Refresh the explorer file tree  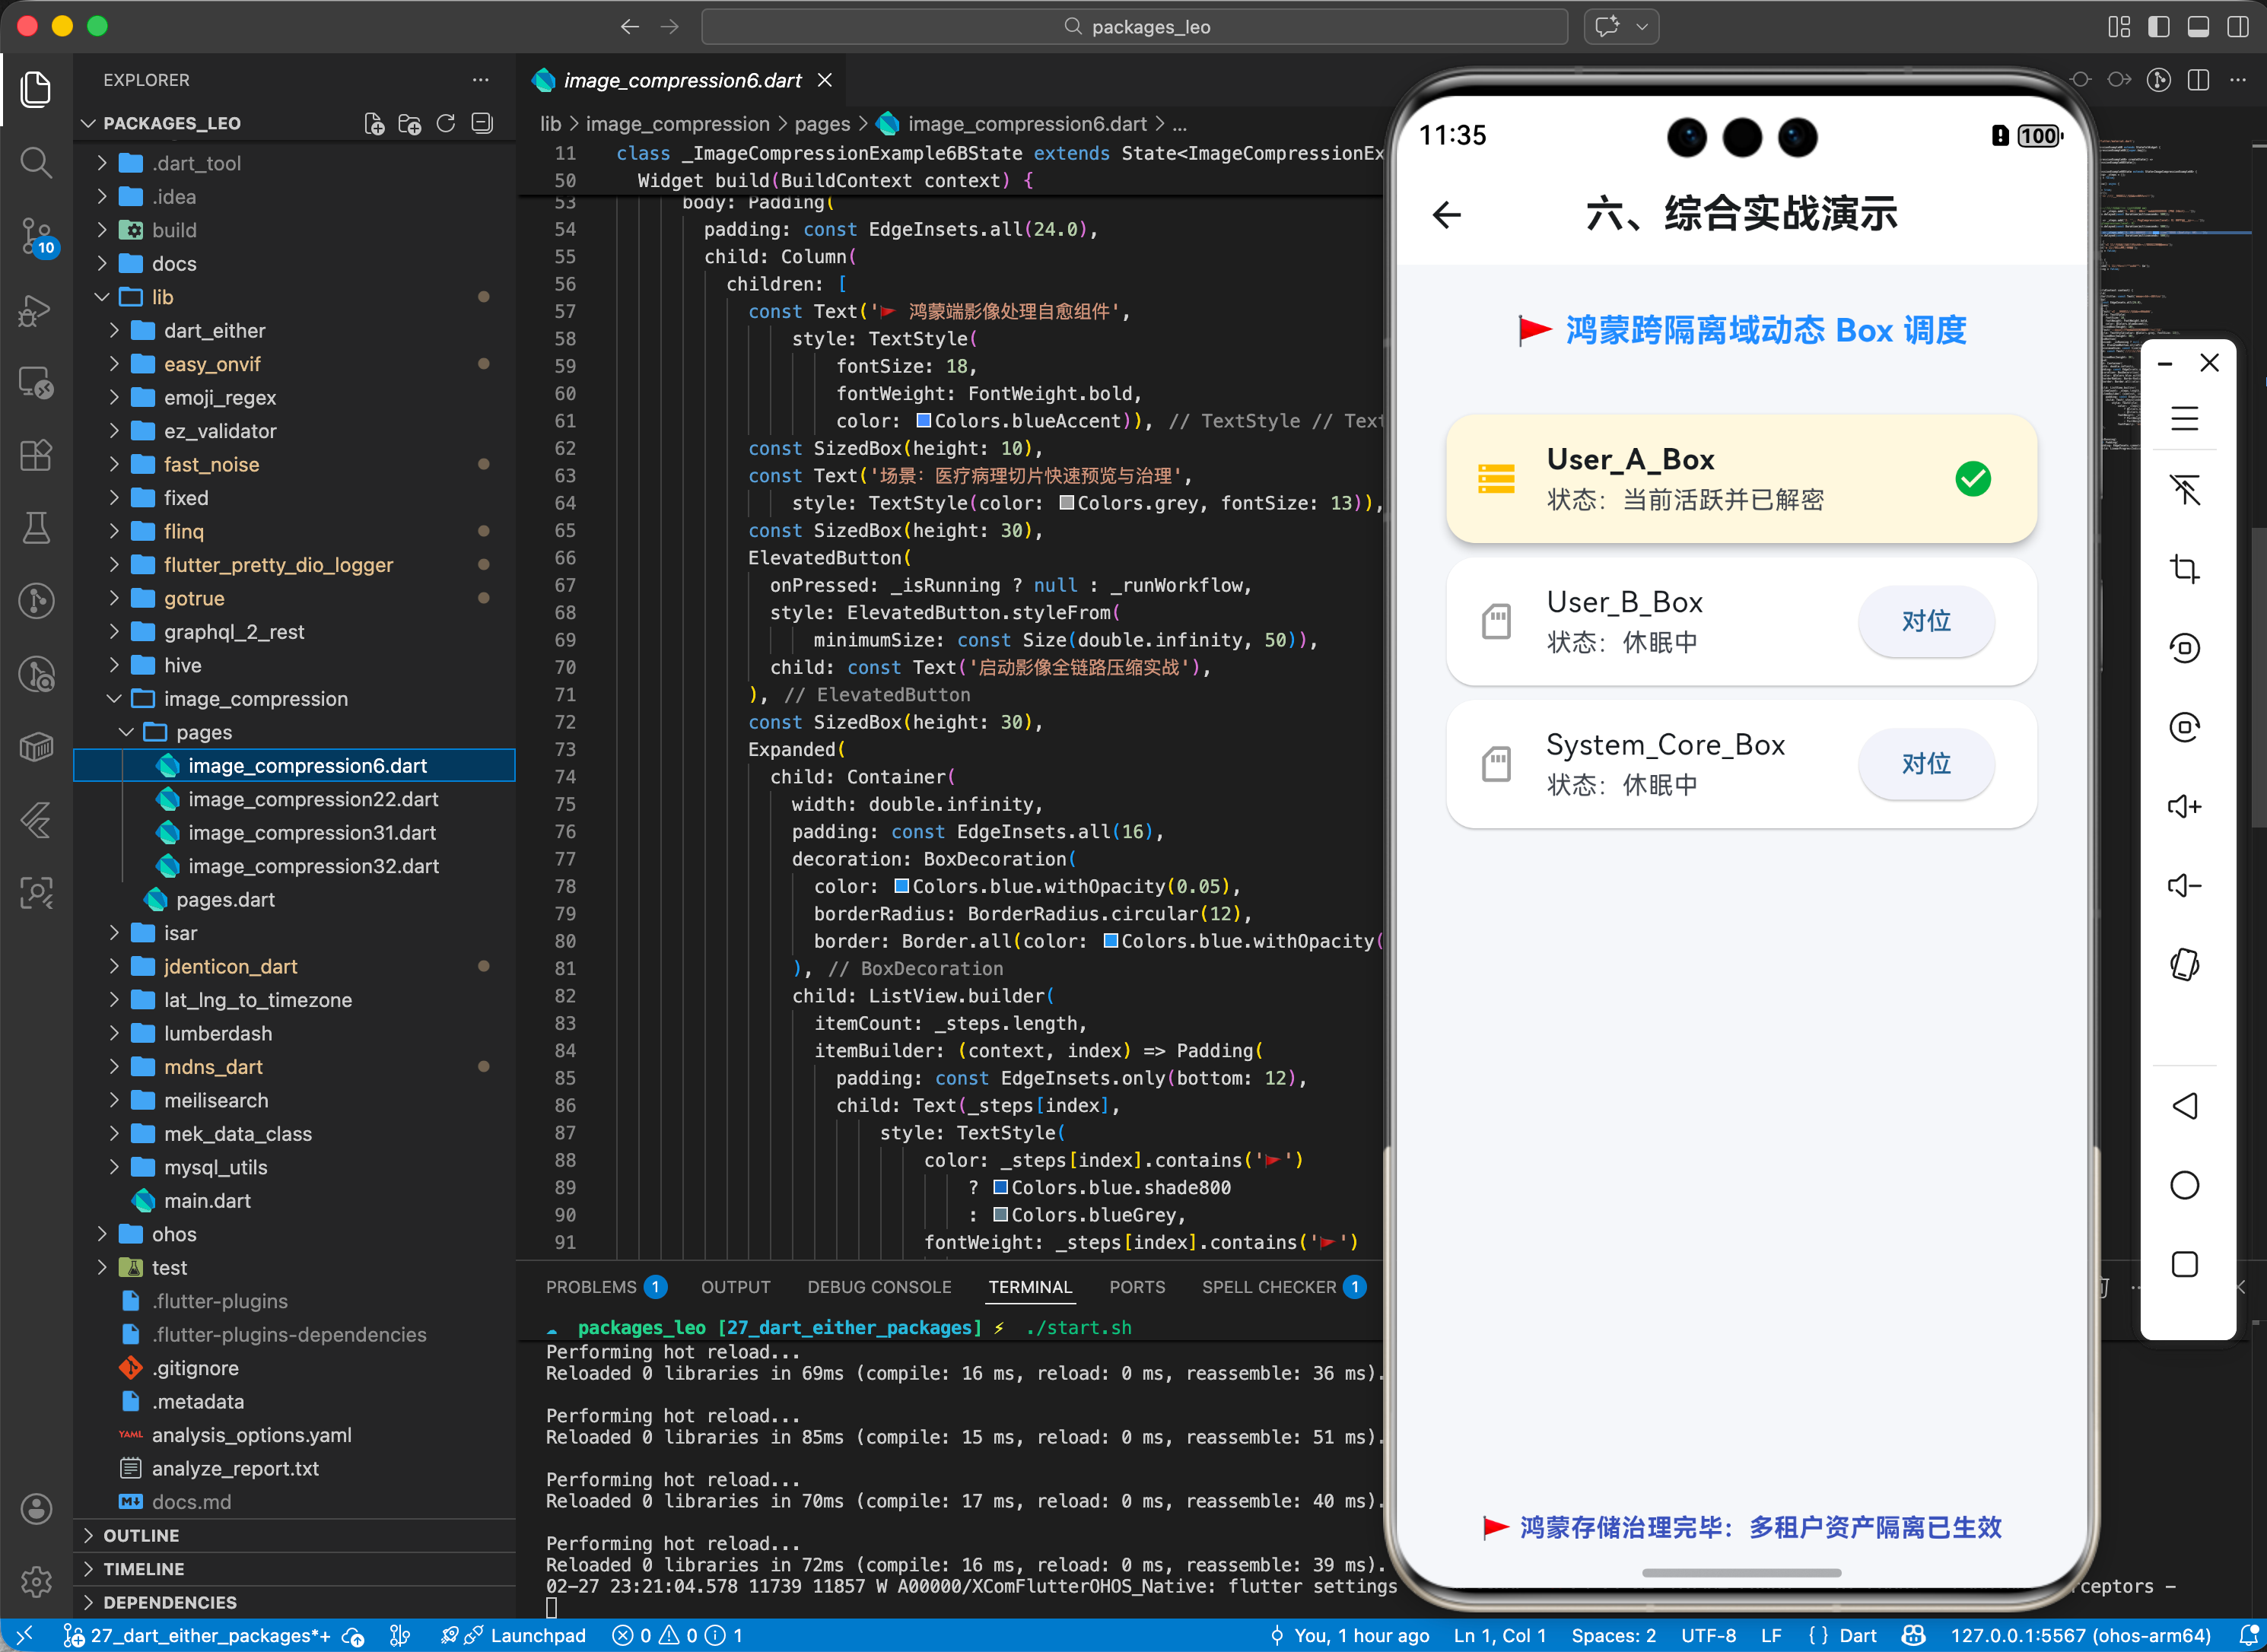[446, 123]
